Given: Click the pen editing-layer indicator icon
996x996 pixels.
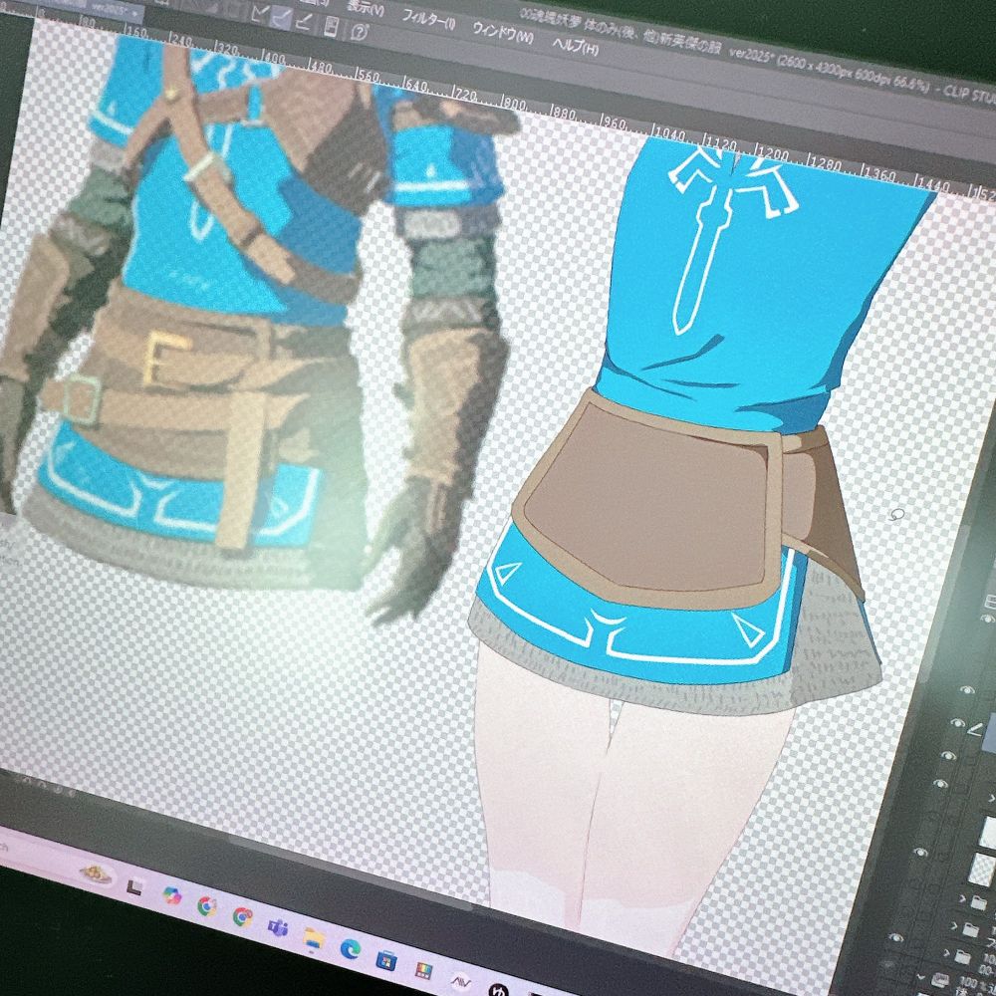Looking at the screenshot, I should point(976,728).
